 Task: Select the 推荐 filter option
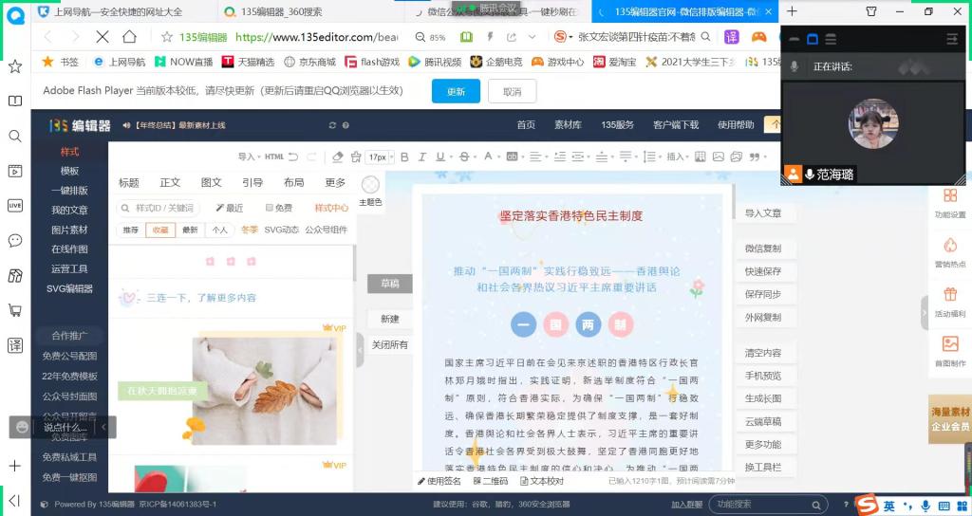pyautogui.click(x=129, y=230)
